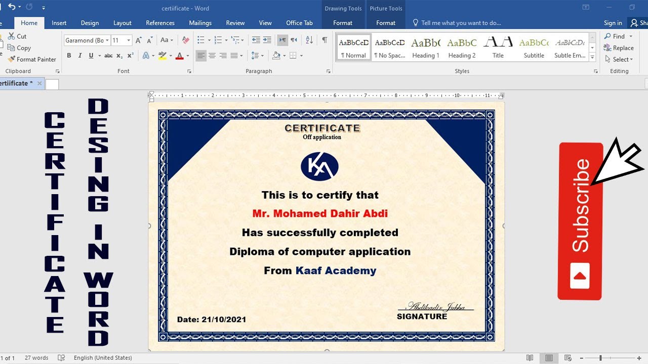The image size is (648, 364).
Task: Open the References tab
Action: point(160,23)
